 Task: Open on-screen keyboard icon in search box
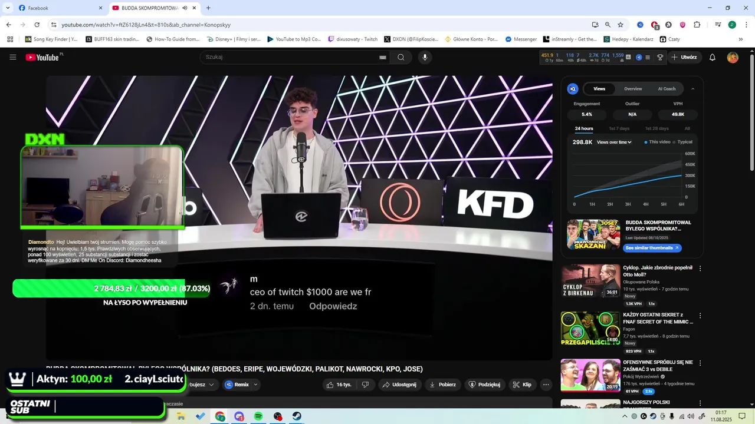tap(382, 57)
